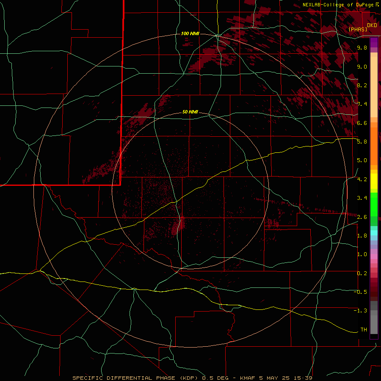Click the -0.5 color scale label

(x=360, y=292)
